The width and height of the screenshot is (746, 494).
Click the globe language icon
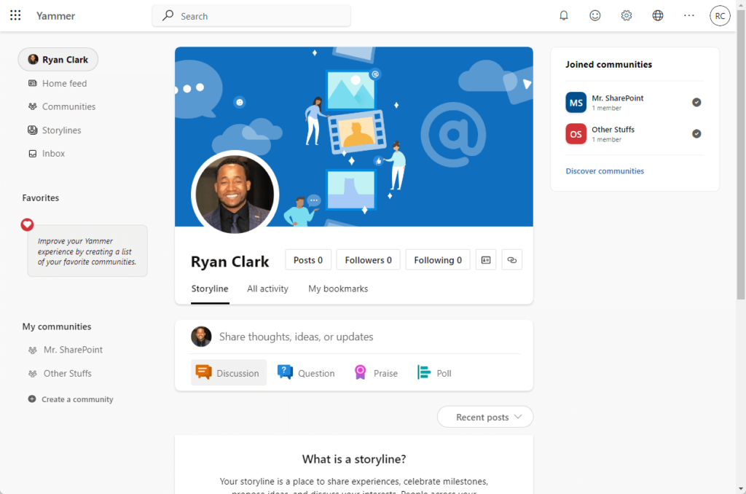click(658, 16)
